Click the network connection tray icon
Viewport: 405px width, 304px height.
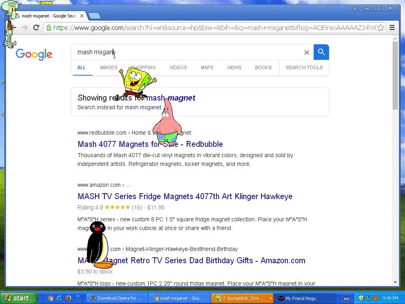pyautogui.click(x=368, y=298)
